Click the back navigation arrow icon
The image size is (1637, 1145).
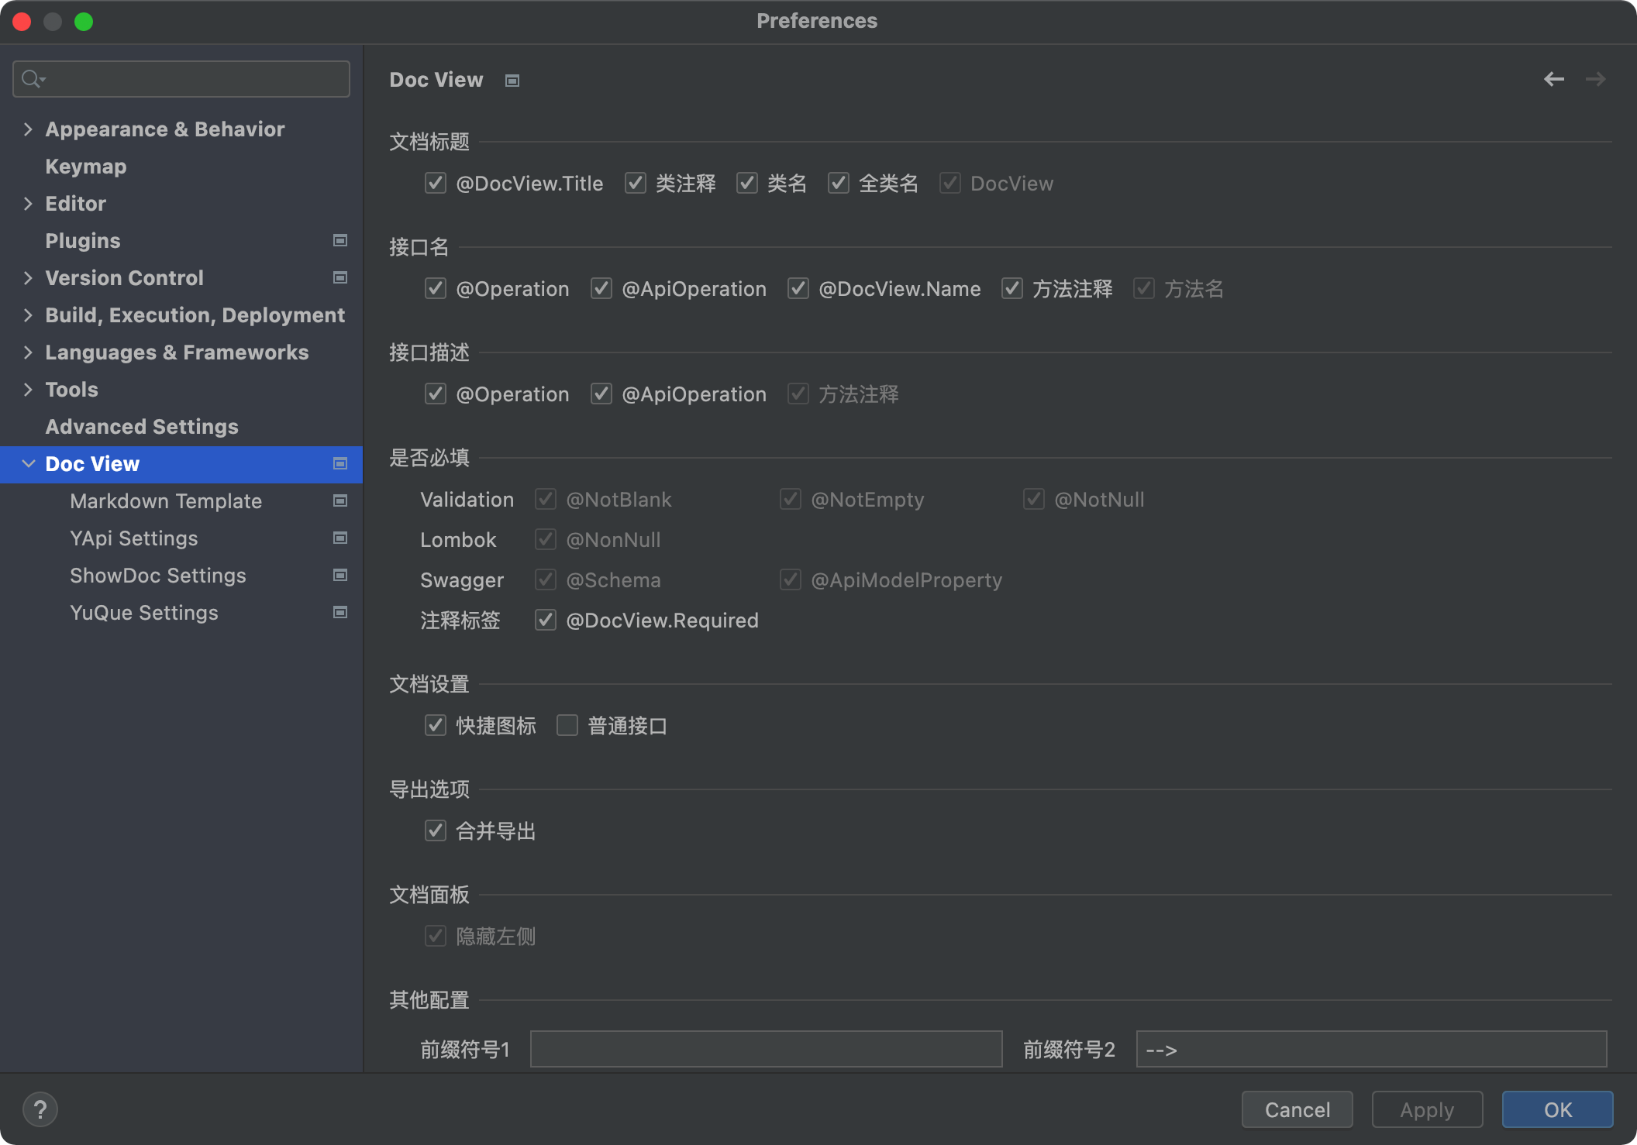(x=1553, y=79)
